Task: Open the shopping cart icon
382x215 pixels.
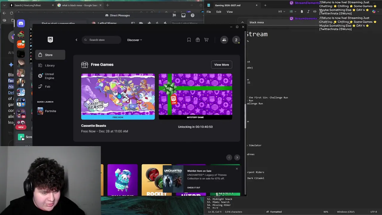Action: coord(206,40)
